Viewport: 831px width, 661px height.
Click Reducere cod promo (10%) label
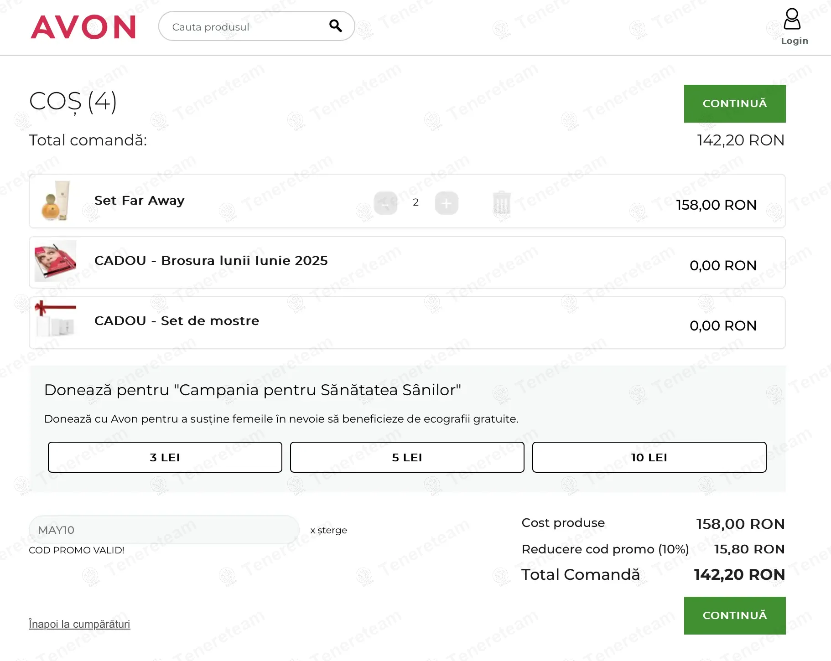coord(605,549)
